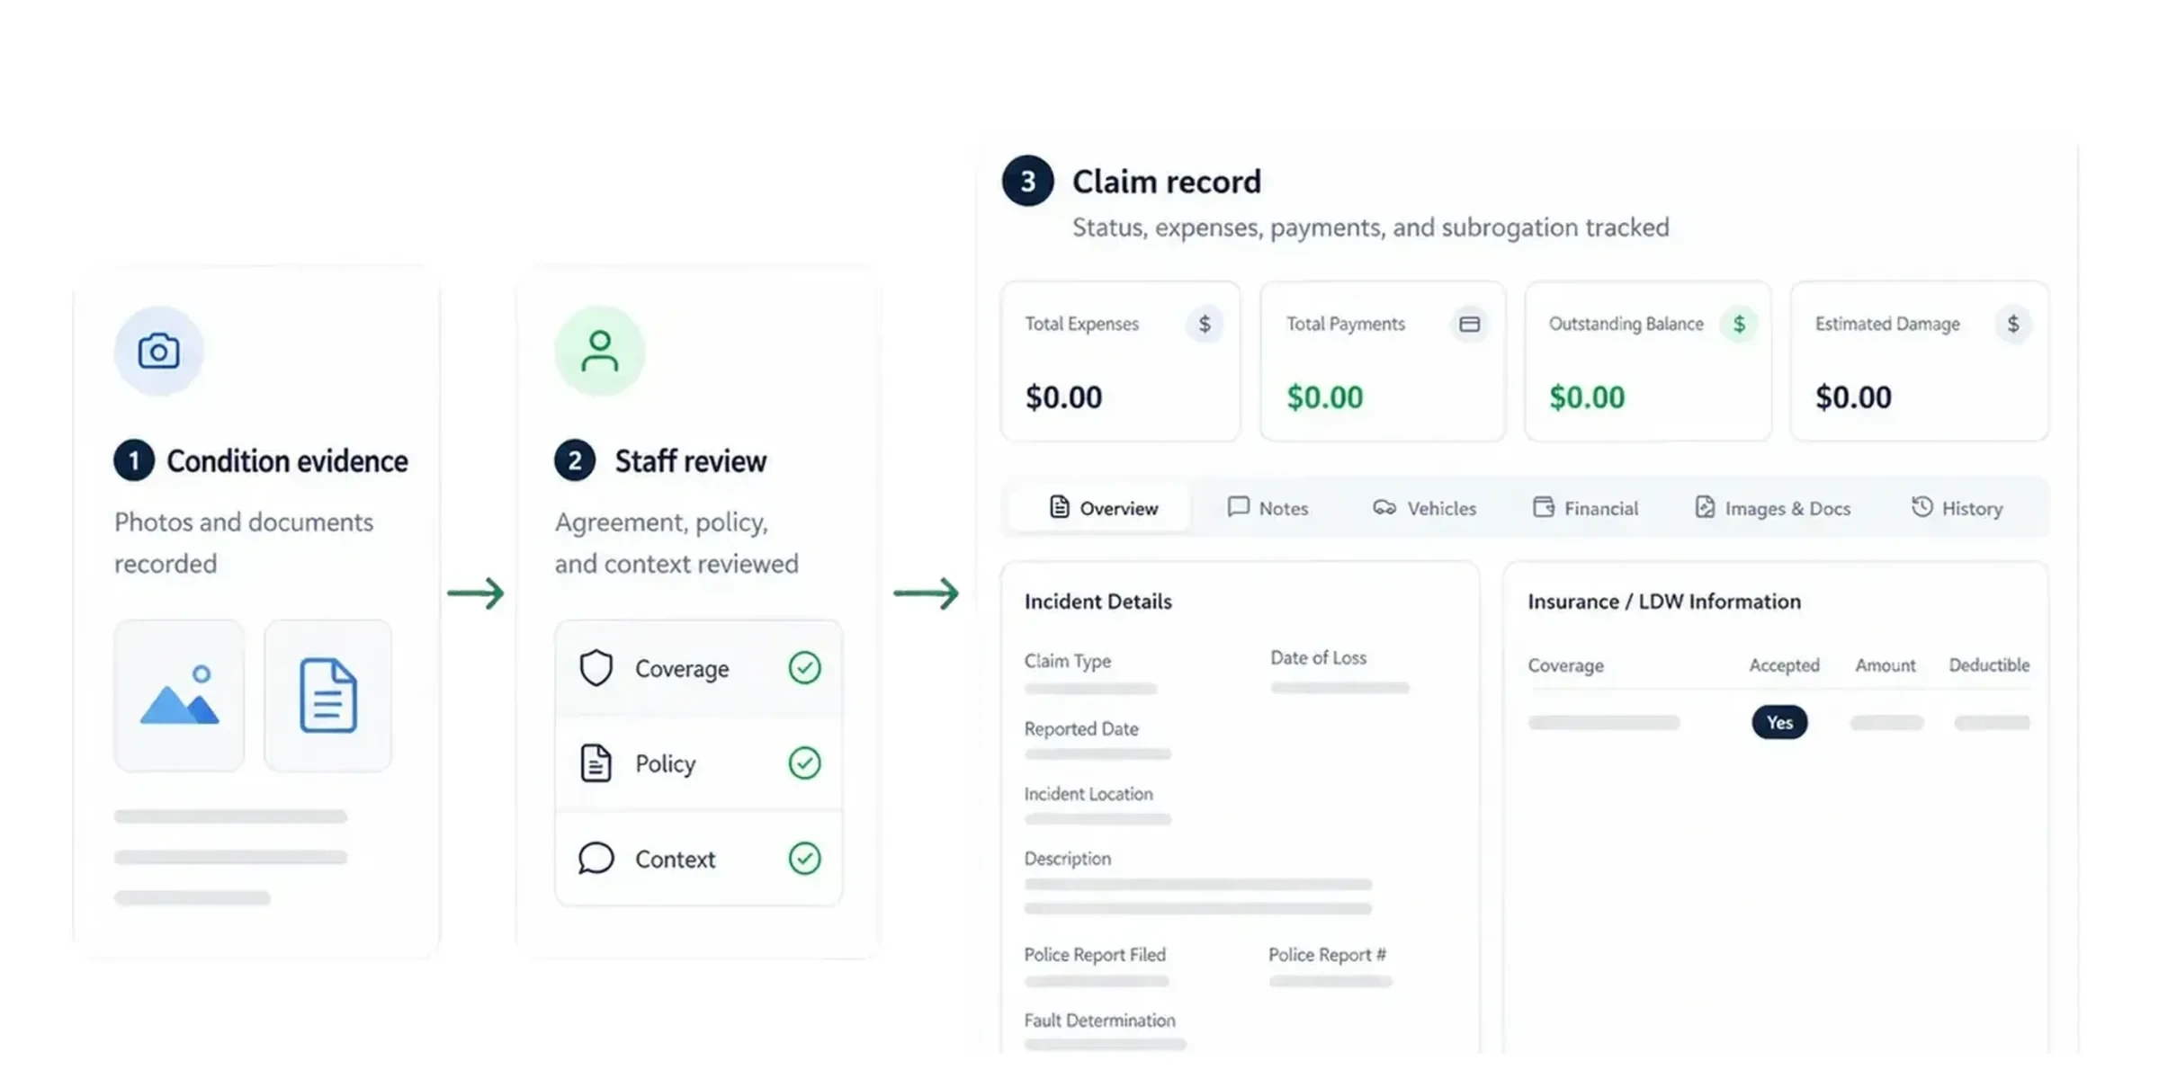Click the Yes badge under Accepted
The width and height of the screenshot is (2159, 1079).
click(1779, 722)
